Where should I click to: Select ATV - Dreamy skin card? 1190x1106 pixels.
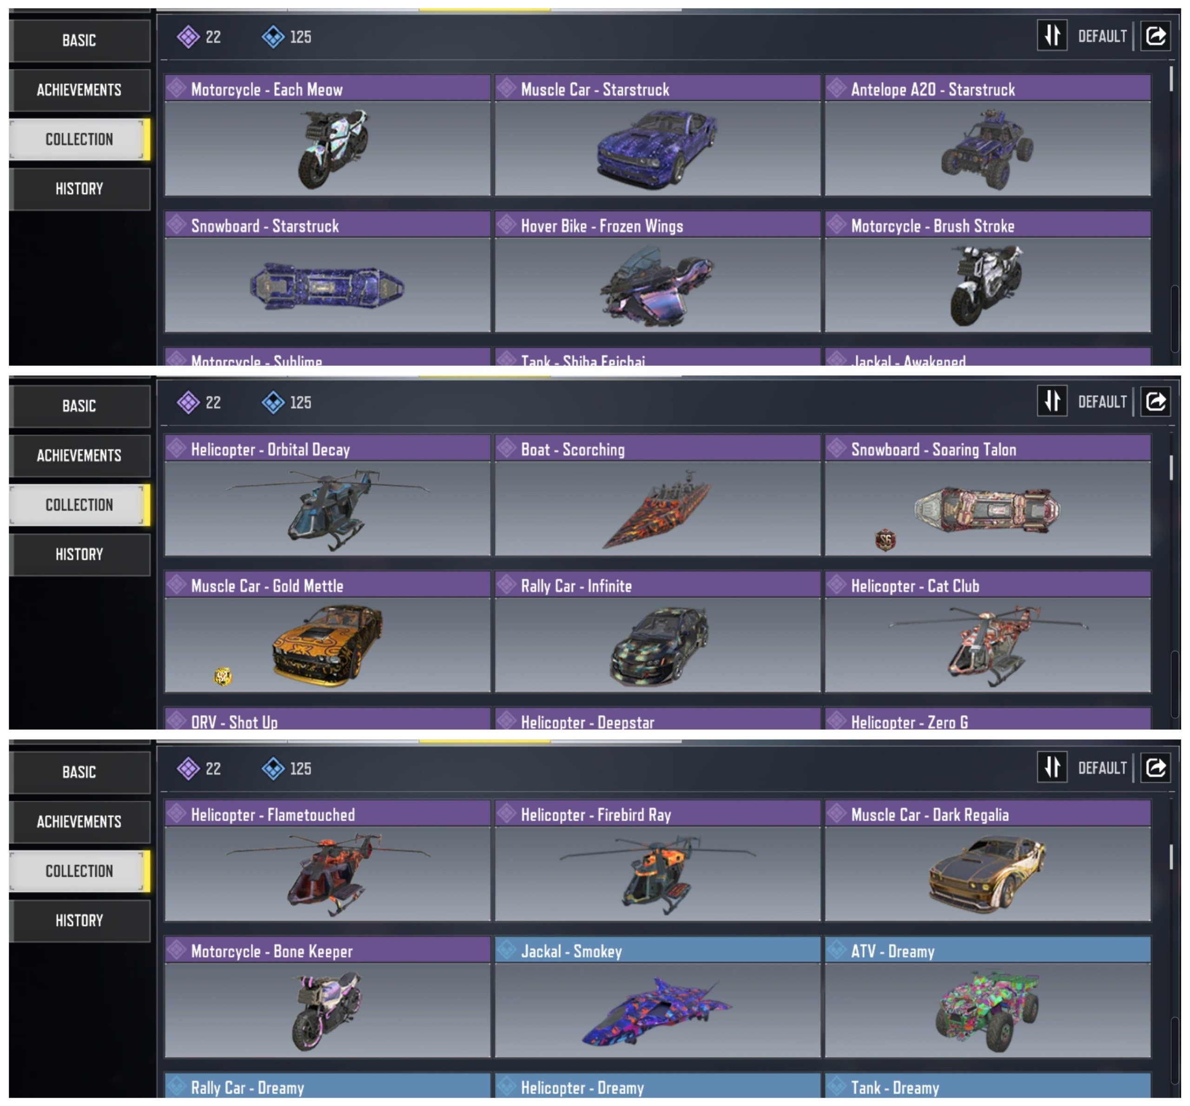(988, 998)
